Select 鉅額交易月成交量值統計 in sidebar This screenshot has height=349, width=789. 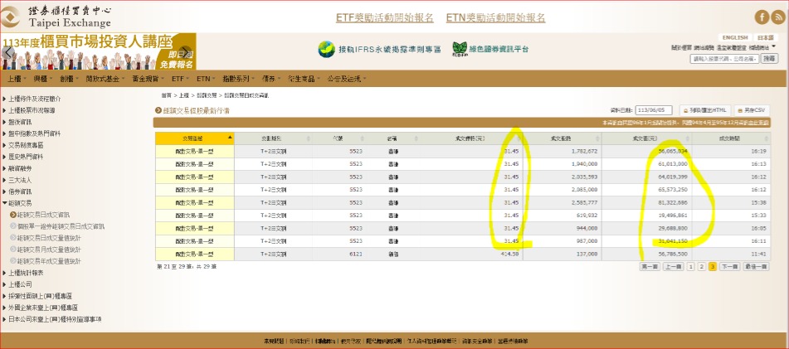[x=49, y=250]
